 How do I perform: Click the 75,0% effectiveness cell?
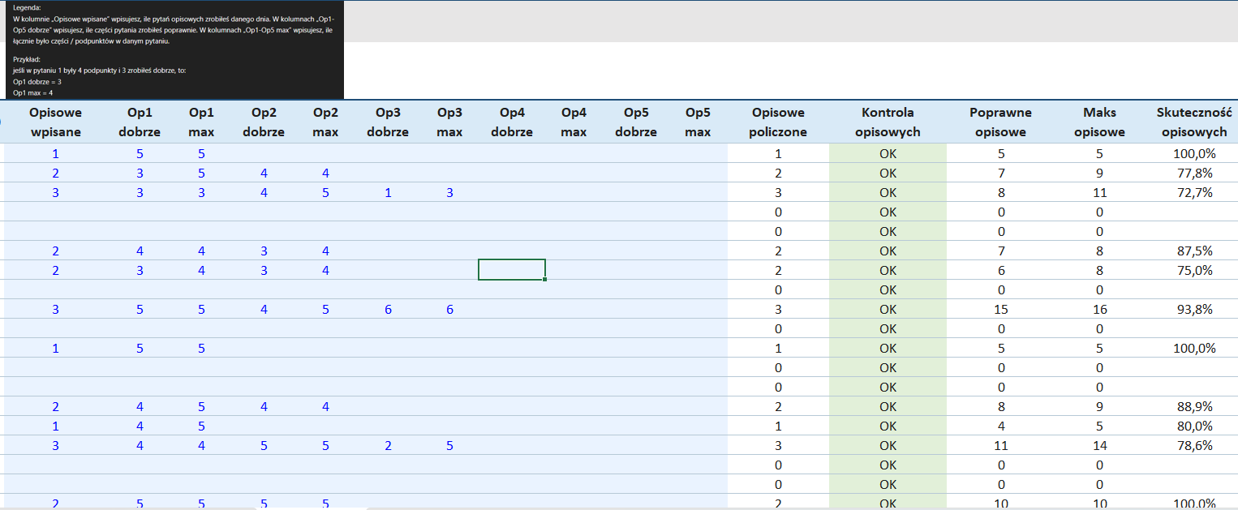pos(1193,270)
